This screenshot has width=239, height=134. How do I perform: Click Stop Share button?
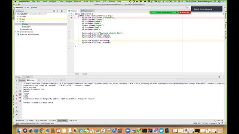[x=184, y=12]
